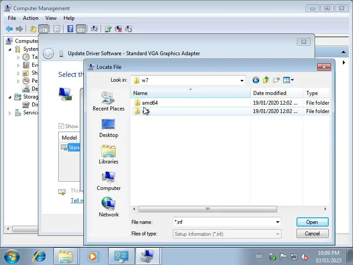Sort by the Name column header
This screenshot has width=353, height=265.
[x=191, y=93]
